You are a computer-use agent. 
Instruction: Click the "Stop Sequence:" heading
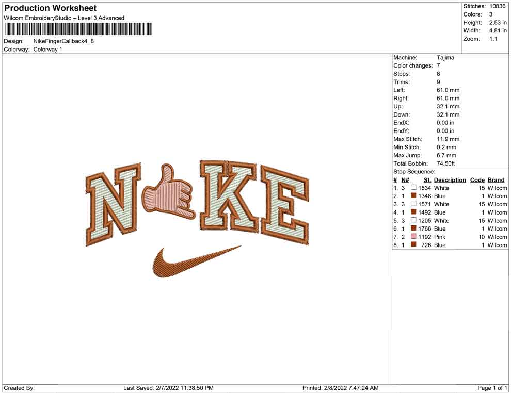(414, 172)
